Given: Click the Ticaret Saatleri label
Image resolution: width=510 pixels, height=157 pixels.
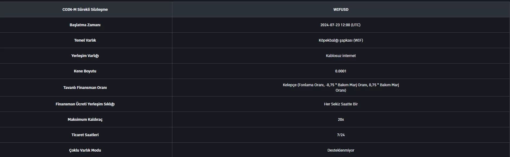Looking at the screenshot, I should point(85,135).
